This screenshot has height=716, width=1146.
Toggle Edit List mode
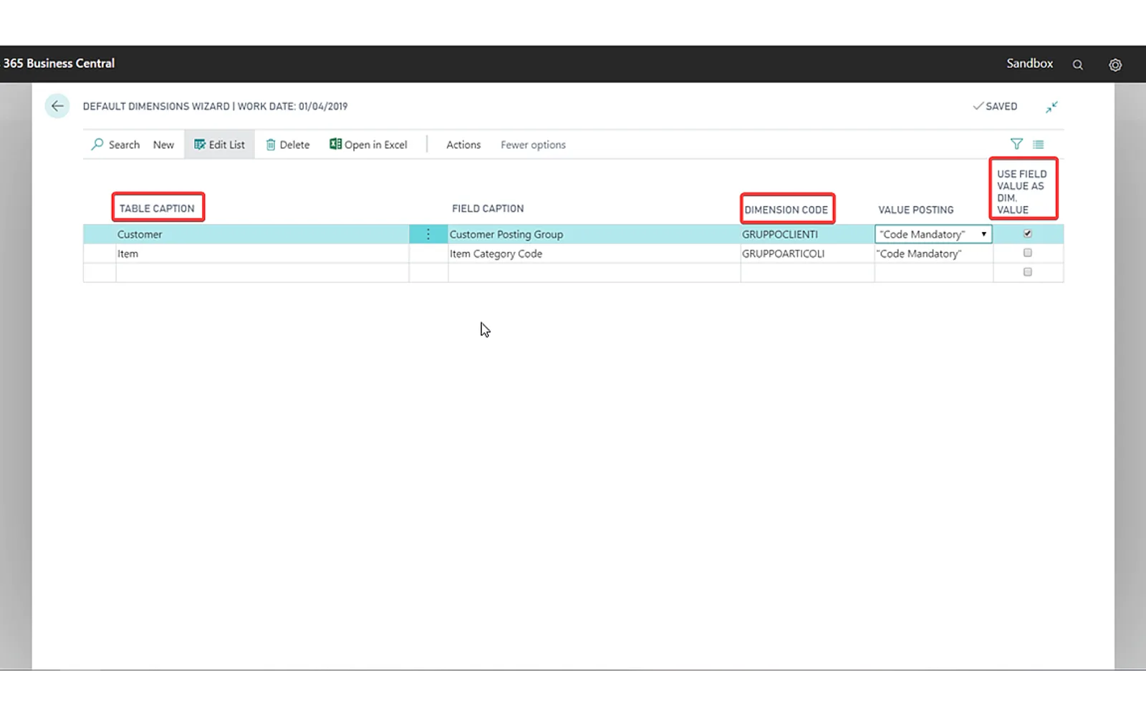219,145
